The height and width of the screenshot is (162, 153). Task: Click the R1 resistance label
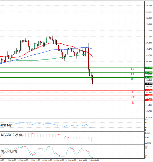(x=133, y=79)
